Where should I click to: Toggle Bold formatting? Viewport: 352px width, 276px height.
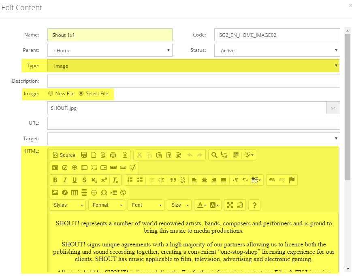(55, 180)
